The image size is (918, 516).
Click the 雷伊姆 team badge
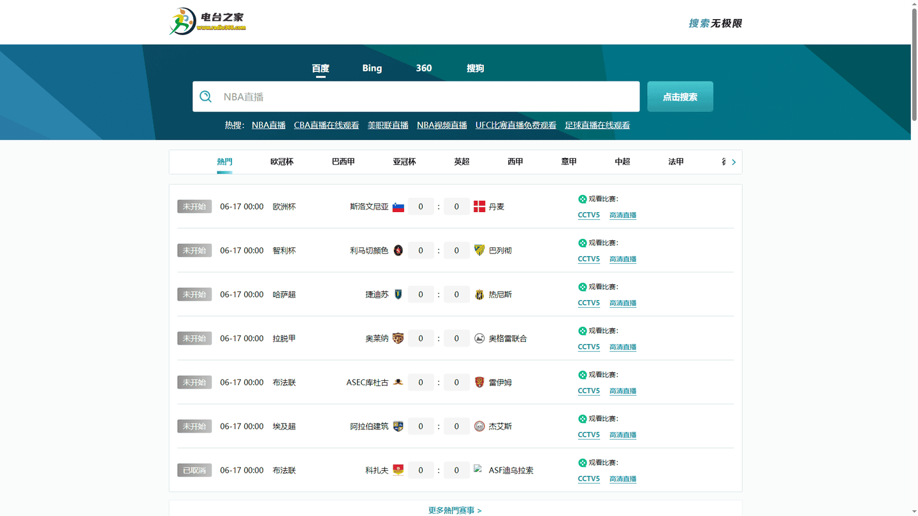pos(479,383)
